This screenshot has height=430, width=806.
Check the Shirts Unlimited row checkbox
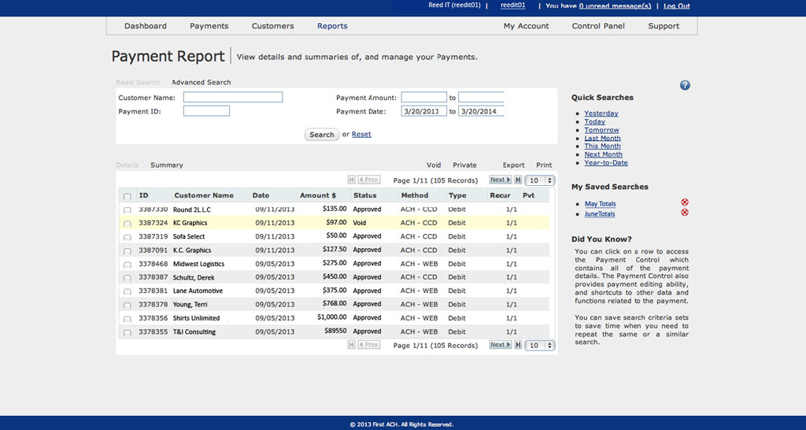pos(127,319)
